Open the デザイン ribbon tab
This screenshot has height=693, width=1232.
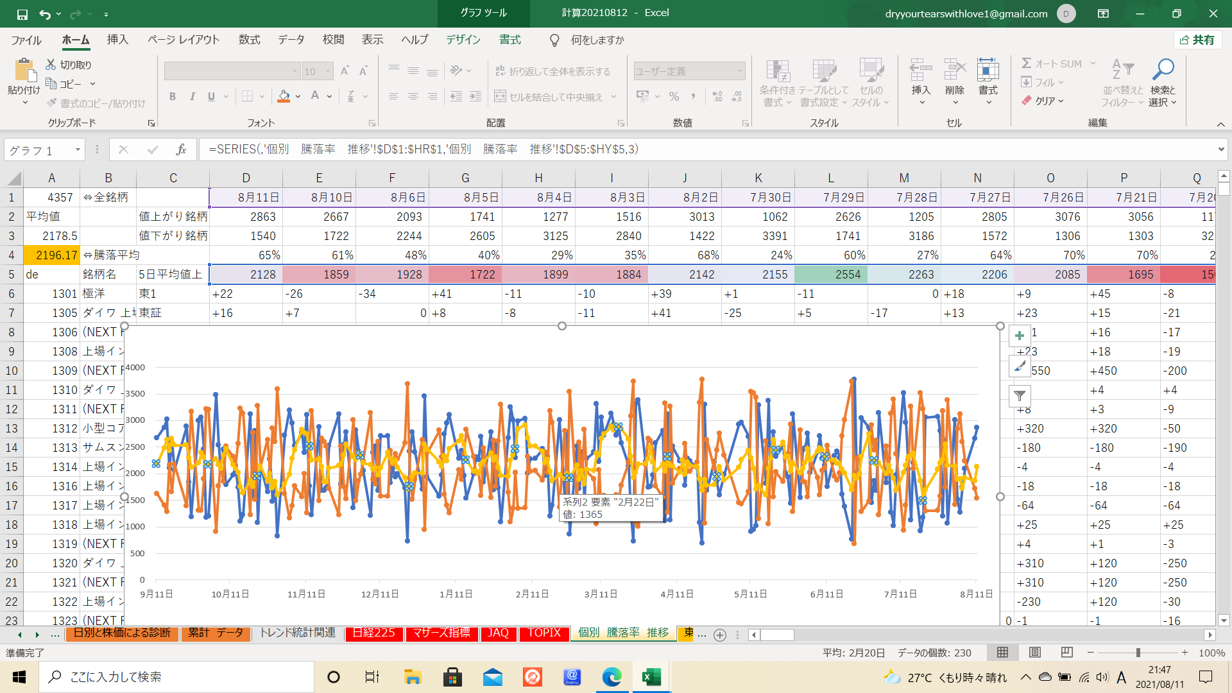pyautogui.click(x=463, y=40)
